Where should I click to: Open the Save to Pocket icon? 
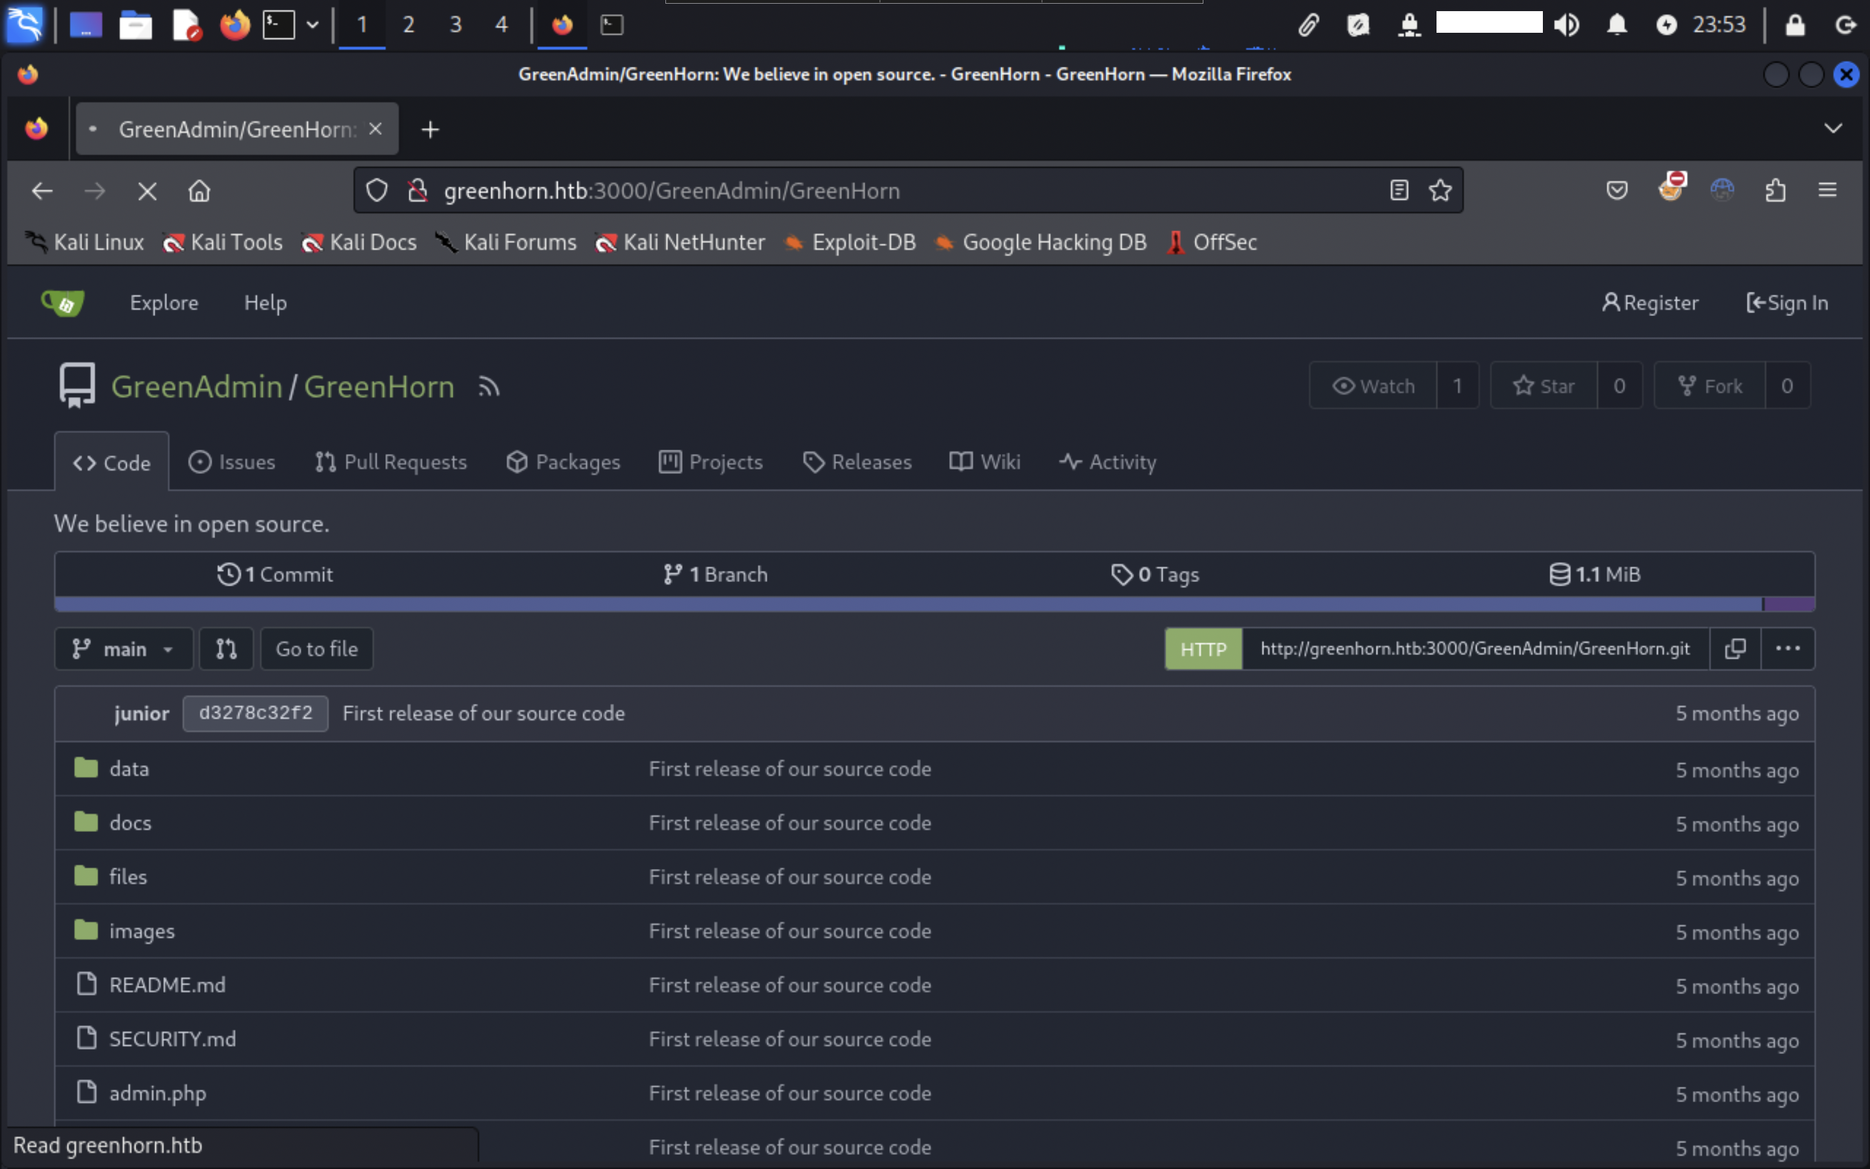pyautogui.click(x=1616, y=191)
